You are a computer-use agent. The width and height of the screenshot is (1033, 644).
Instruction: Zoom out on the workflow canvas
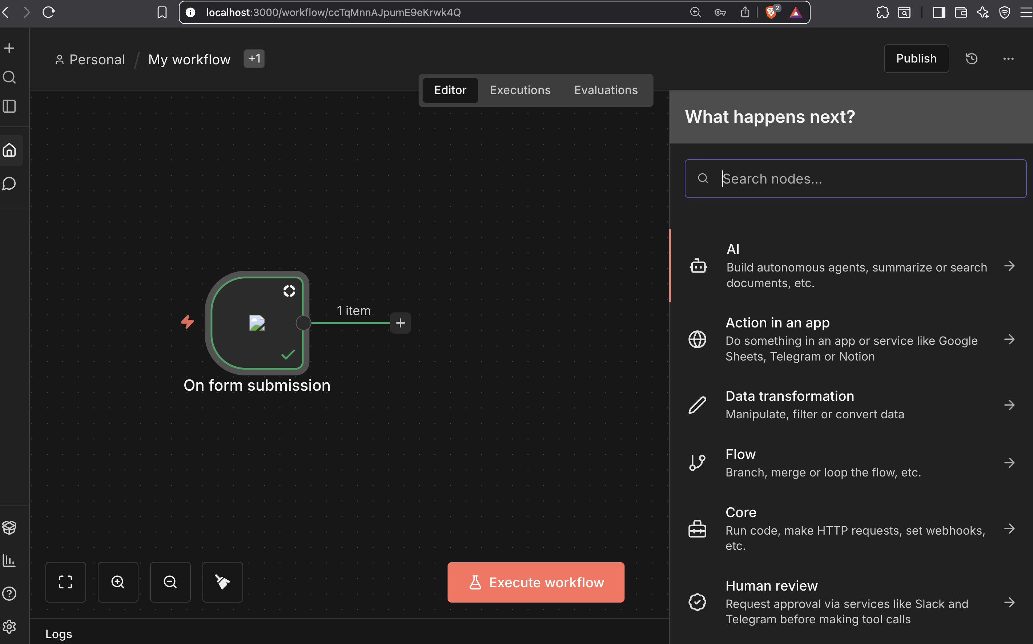coord(170,582)
